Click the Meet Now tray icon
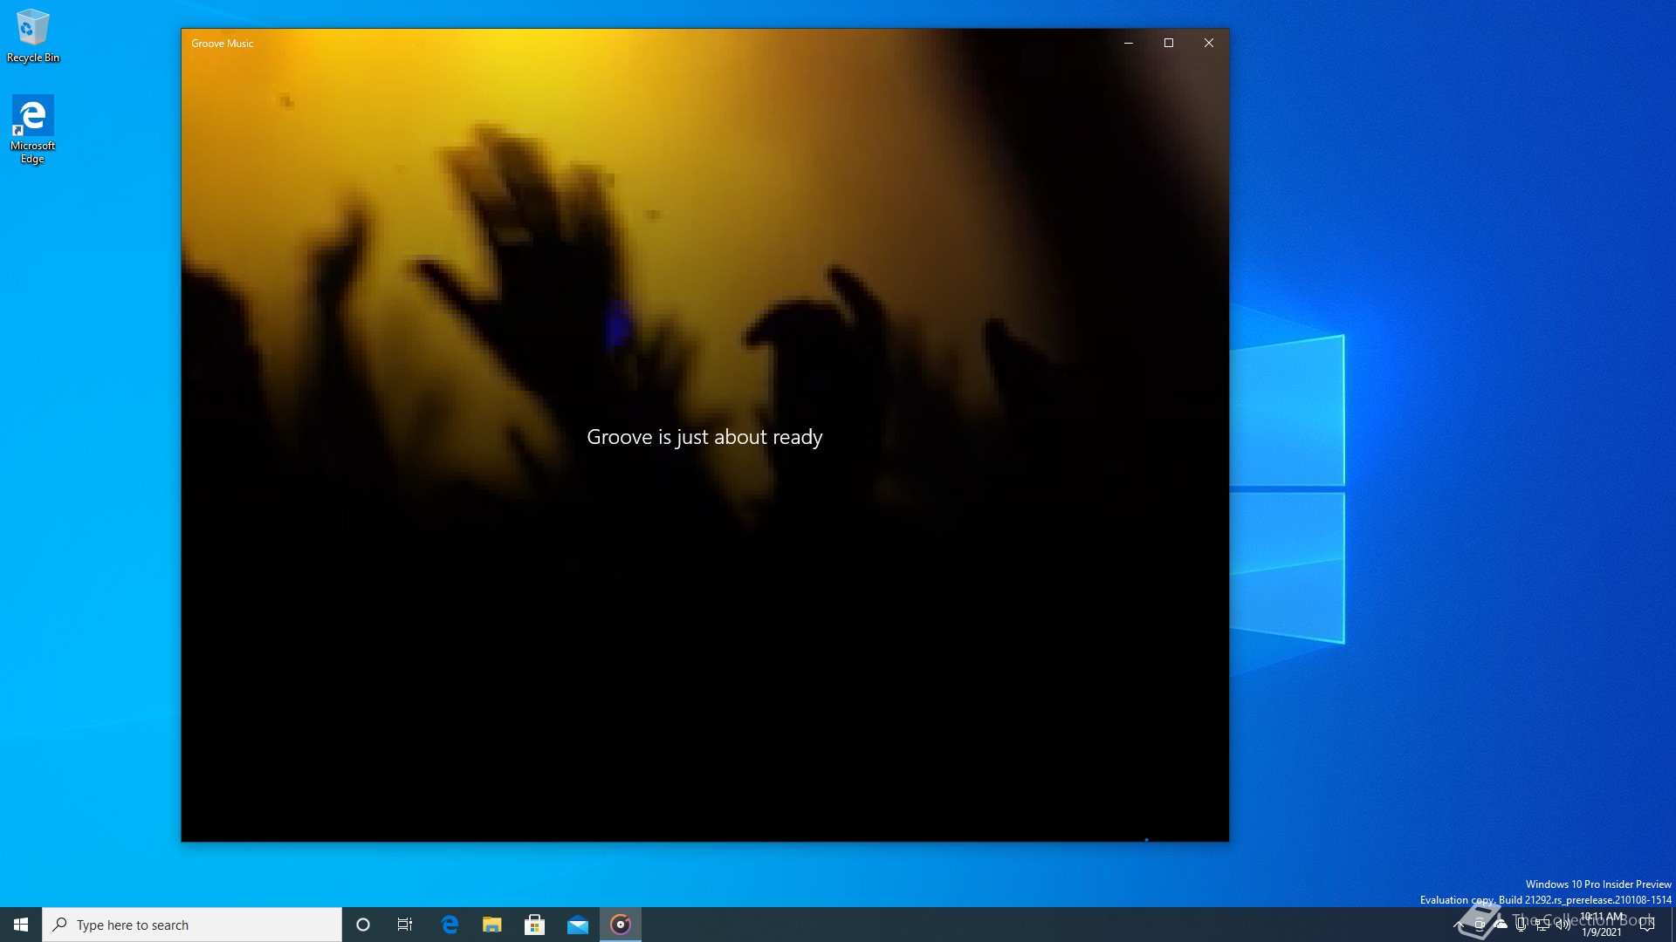Image resolution: width=1676 pixels, height=942 pixels. point(1480,925)
